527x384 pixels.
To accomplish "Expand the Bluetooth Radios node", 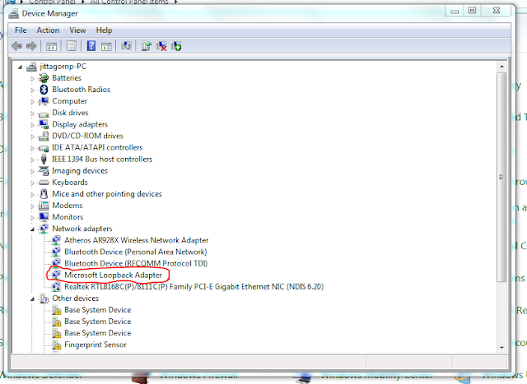I will [32, 90].
